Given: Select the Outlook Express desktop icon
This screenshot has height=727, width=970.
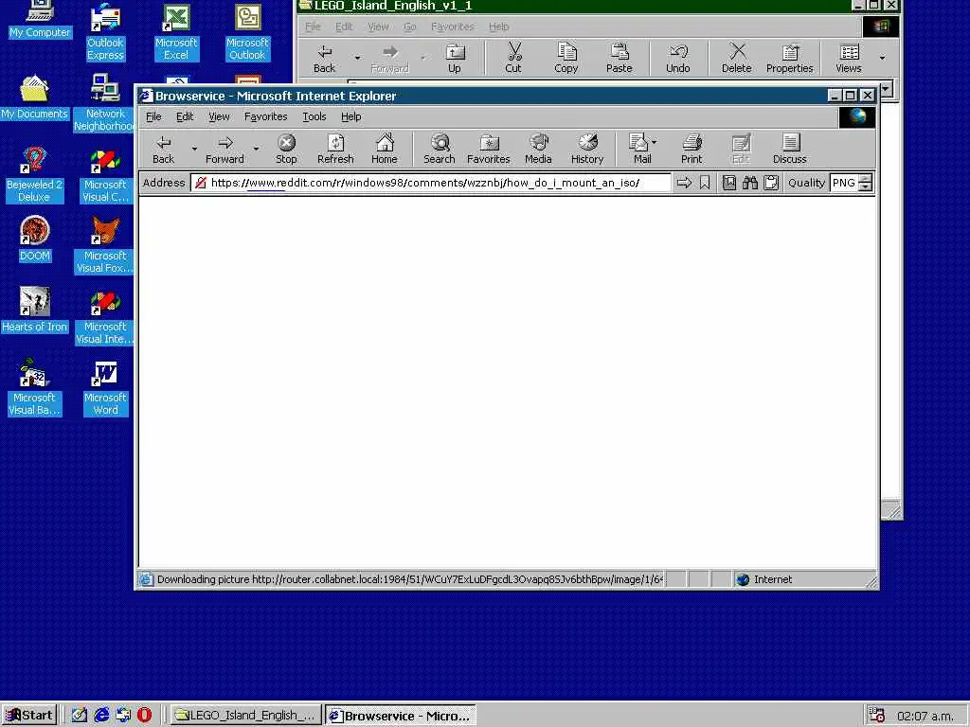Looking at the screenshot, I should 105,33.
